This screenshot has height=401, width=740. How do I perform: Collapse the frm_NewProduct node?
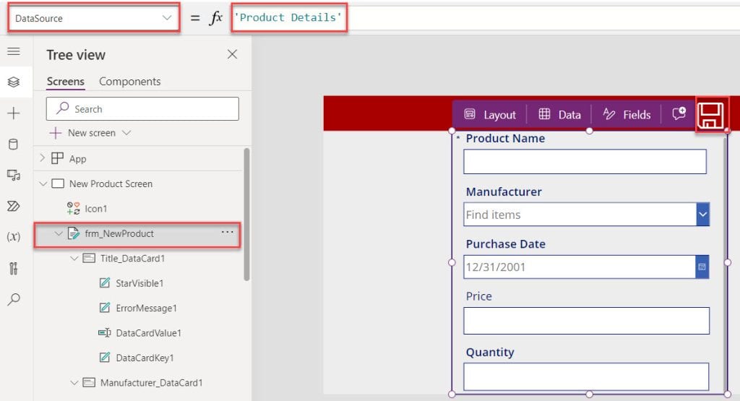click(x=59, y=233)
